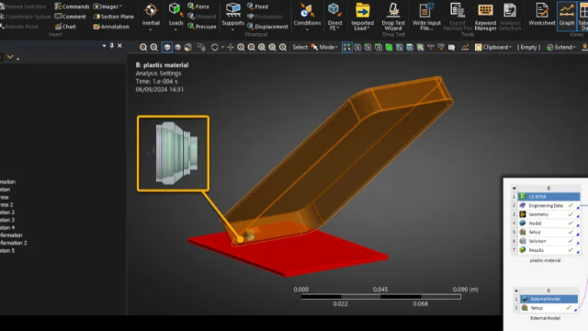Click the 'Analysis Settings' viewport label
The height and width of the screenshot is (331, 588).
(x=158, y=74)
